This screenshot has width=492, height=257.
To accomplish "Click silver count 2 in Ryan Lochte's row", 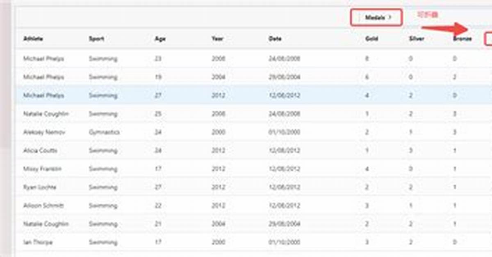I will 411,187.
